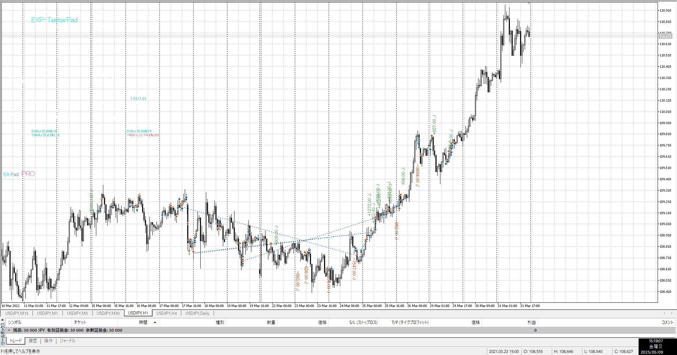Click the S/L (ストップロス) column header
The image size is (677, 355).
pyautogui.click(x=363, y=322)
